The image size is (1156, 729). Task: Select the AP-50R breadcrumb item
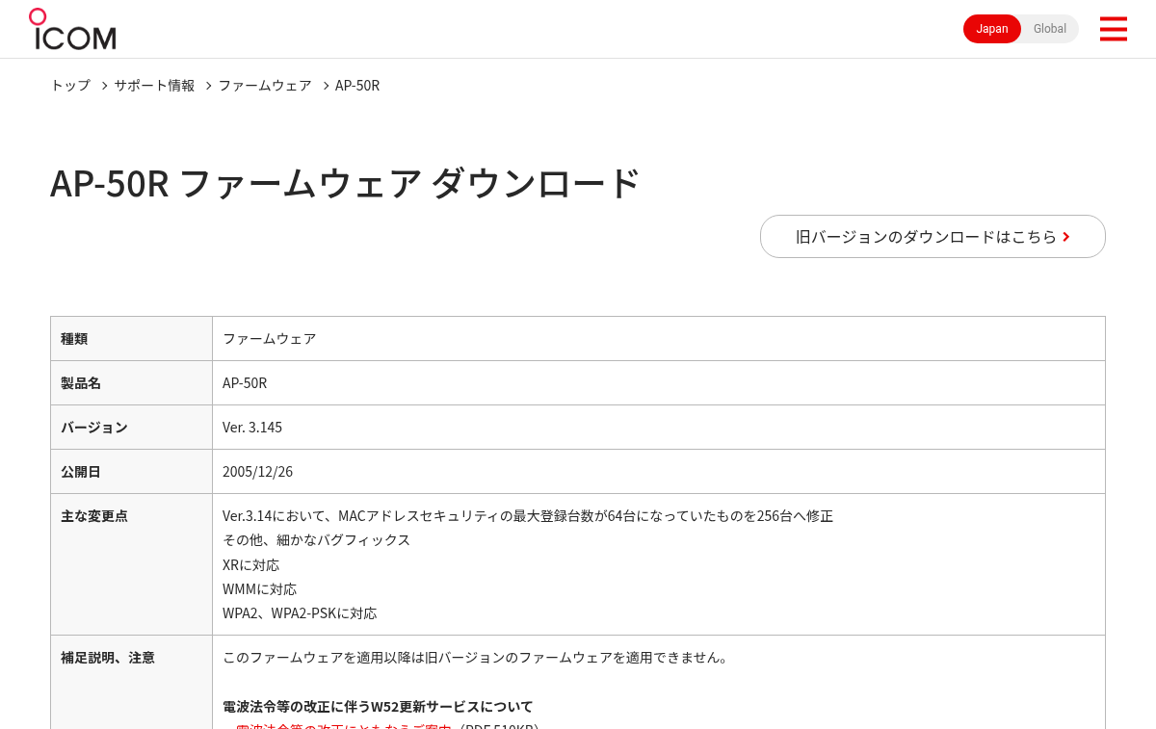point(357,85)
